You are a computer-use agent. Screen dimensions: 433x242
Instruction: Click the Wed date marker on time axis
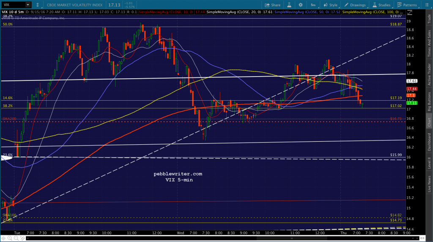pos(180,233)
